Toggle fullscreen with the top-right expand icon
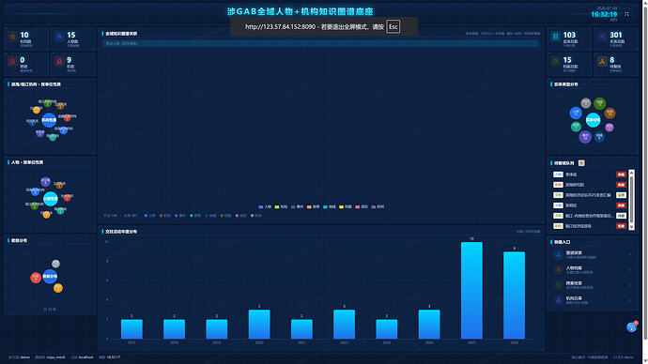This screenshot has width=648, height=364. coord(626,14)
